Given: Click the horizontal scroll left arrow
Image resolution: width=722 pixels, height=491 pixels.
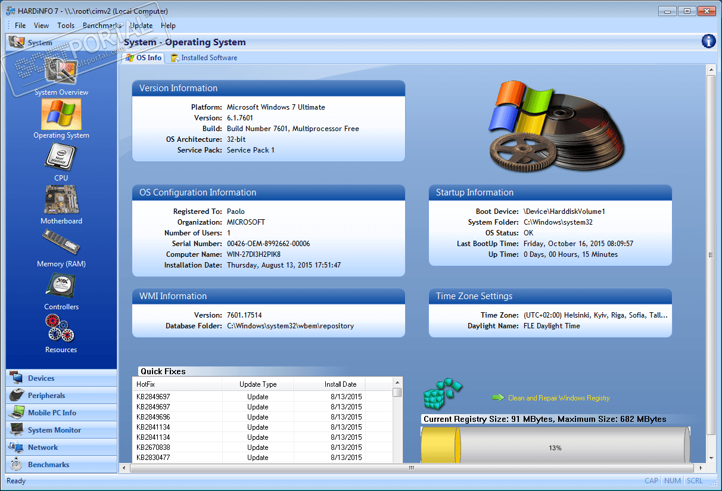Looking at the screenshot, I should [x=124, y=468].
